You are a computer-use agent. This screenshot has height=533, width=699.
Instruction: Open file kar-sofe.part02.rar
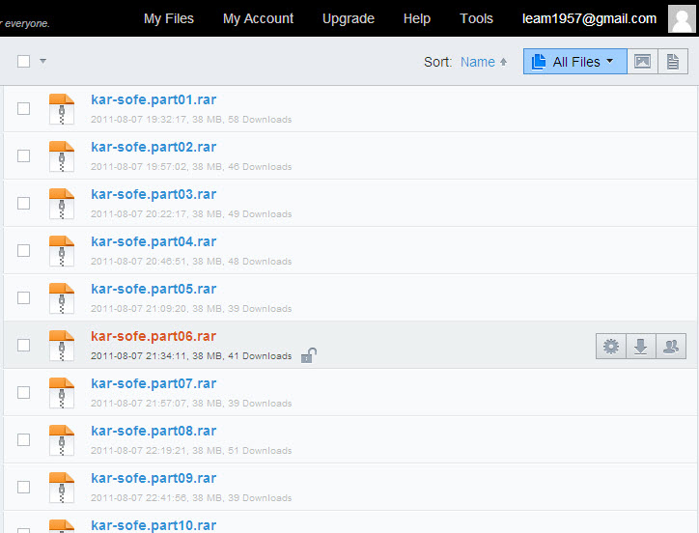click(x=154, y=147)
